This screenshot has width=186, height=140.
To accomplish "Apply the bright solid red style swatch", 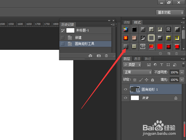I will pos(160,46).
